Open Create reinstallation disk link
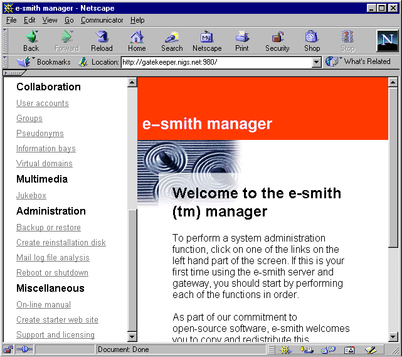This screenshot has width=402, height=357. click(61, 242)
